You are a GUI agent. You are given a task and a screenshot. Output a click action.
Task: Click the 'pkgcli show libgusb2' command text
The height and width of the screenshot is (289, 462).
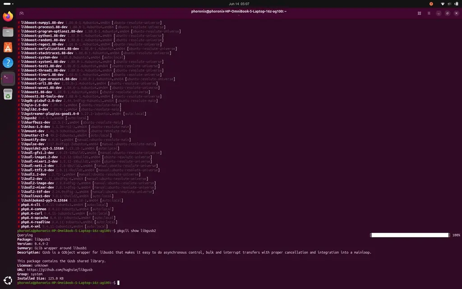click(137, 231)
